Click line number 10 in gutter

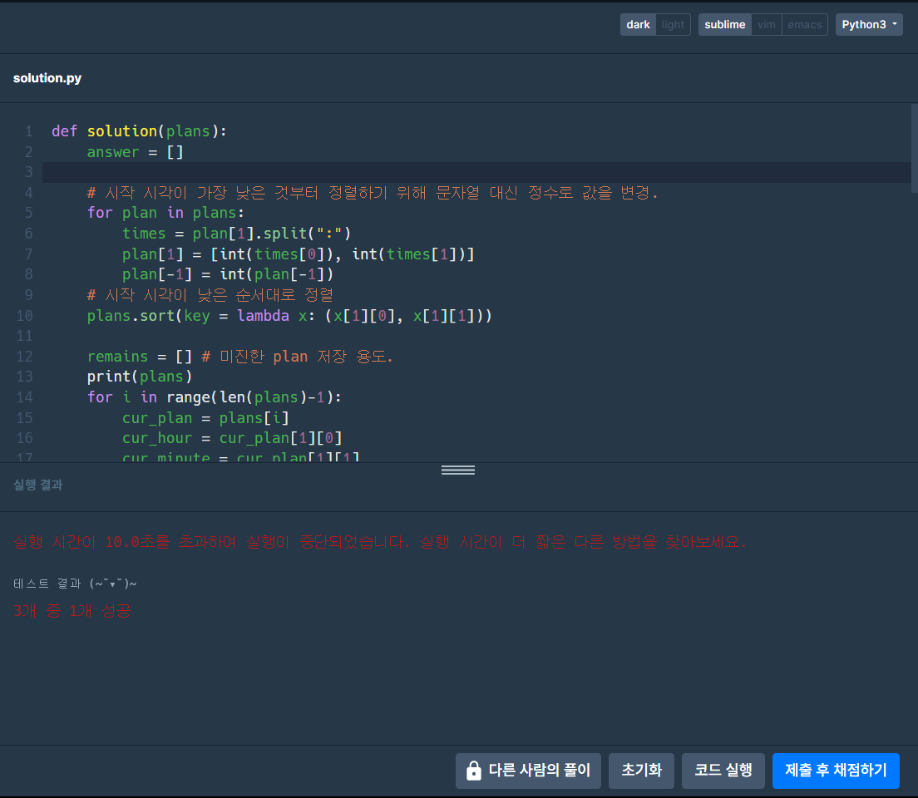tap(25, 316)
